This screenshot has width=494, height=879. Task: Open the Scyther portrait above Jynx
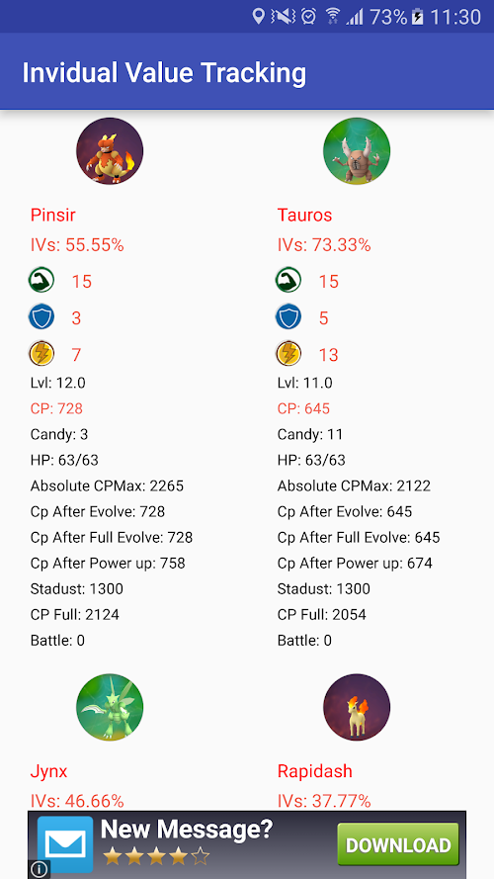click(x=110, y=707)
